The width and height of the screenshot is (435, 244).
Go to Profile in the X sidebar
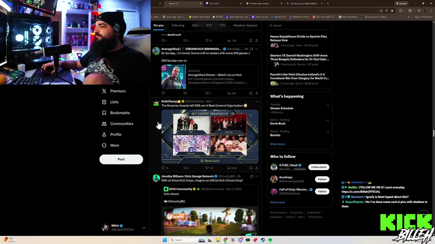coord(112,134)
